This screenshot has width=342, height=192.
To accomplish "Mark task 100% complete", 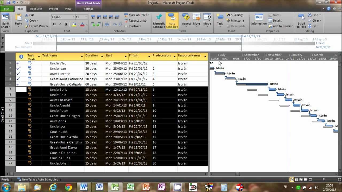I will pyautogui.click(x=116, y=17).
